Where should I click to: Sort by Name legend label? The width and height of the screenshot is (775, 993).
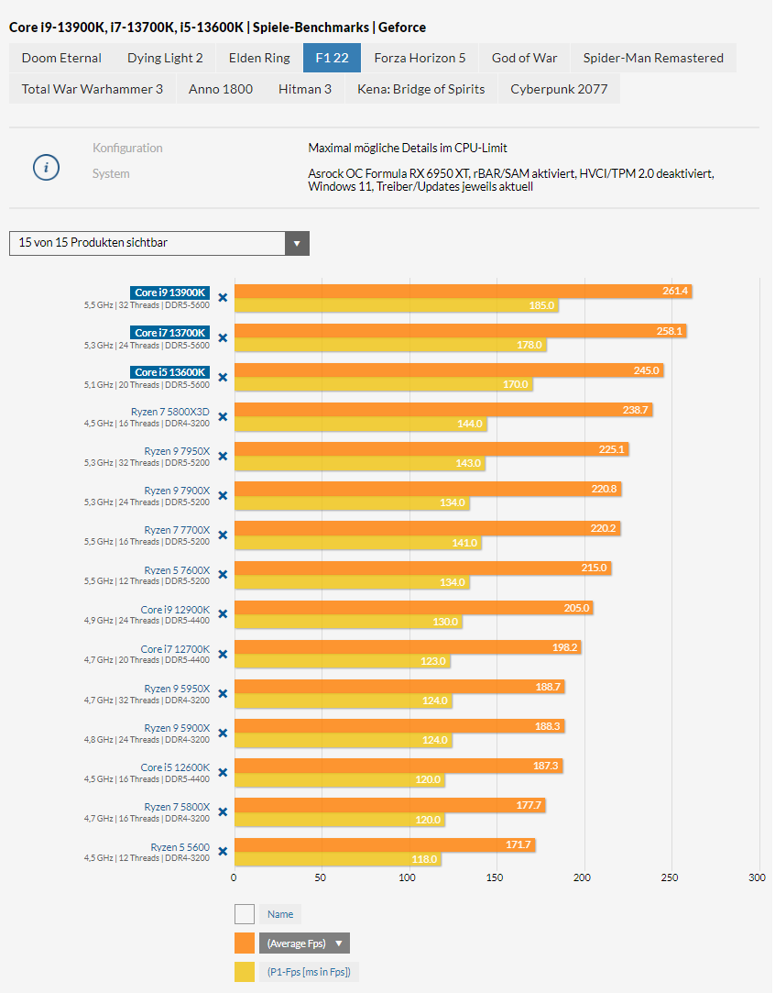click(280, 914)
